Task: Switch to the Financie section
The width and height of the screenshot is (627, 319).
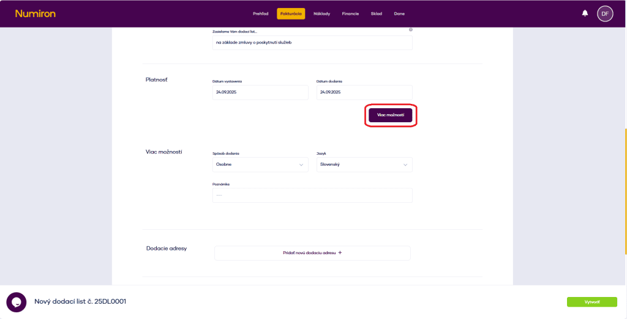Action: (x=350, y=13)
